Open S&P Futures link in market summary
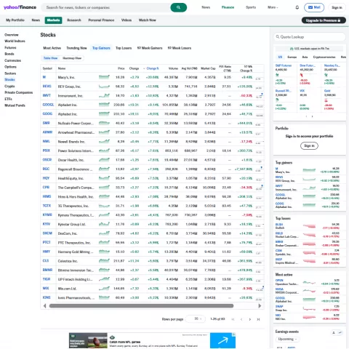The width and height of the screenshot is (349, 349). [284, 65]
